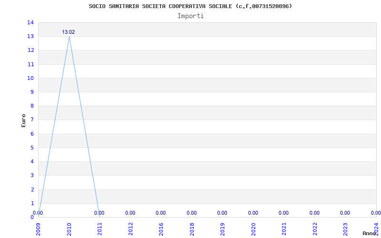Select the 2010 year tick label
Screen dimensions: 381x238
pos(69,229)
